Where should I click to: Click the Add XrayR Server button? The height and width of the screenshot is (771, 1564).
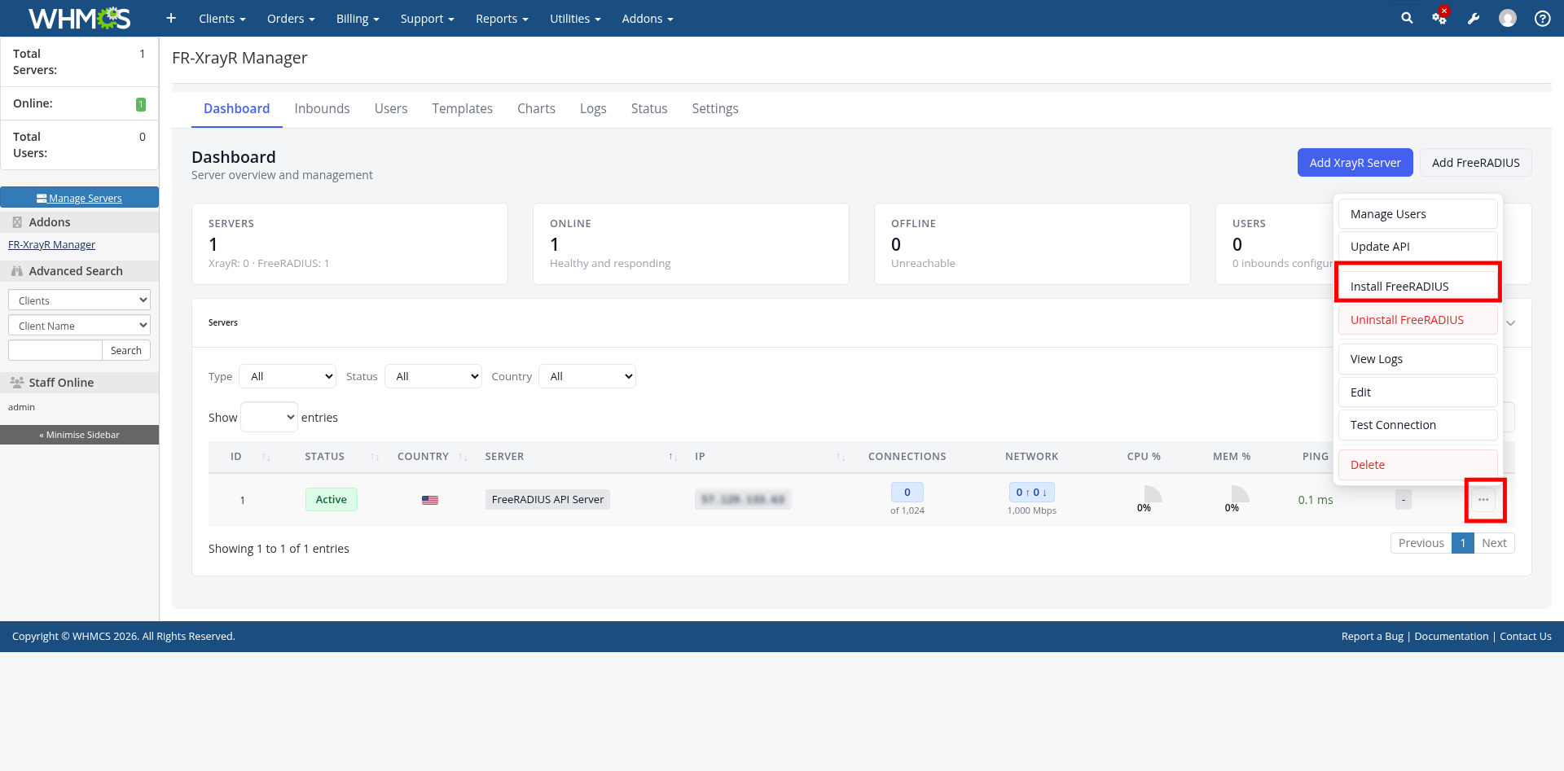[x=1355, y=163]
